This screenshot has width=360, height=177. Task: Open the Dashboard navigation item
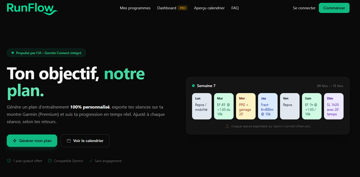coord(166,8)
